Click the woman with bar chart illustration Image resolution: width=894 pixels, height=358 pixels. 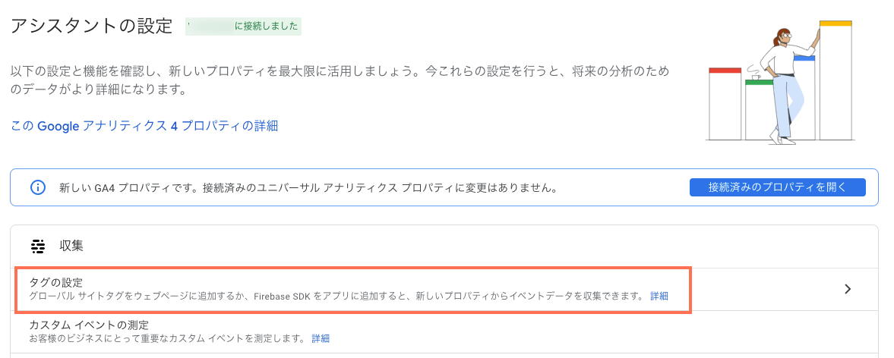tap(780, 83)
